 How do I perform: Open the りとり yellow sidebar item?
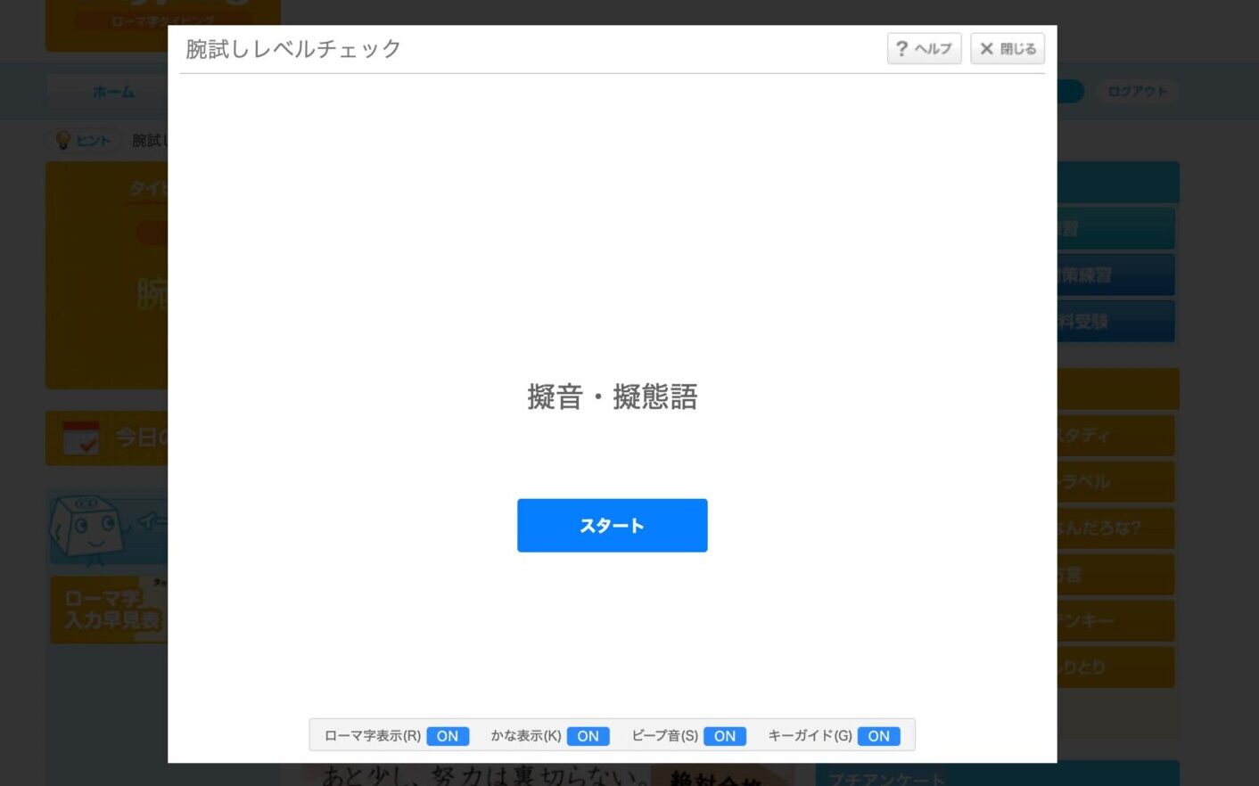[x=1115, y=667]
